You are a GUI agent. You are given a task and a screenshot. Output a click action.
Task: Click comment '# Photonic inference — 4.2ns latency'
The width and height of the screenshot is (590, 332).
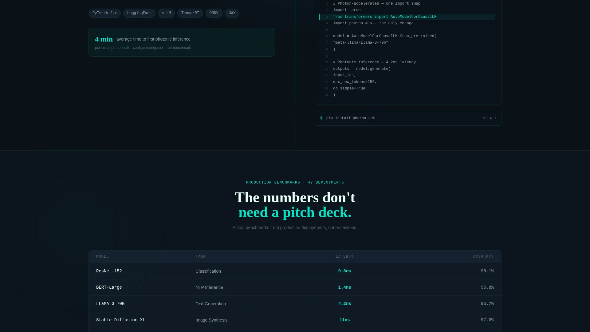[374, 62]
